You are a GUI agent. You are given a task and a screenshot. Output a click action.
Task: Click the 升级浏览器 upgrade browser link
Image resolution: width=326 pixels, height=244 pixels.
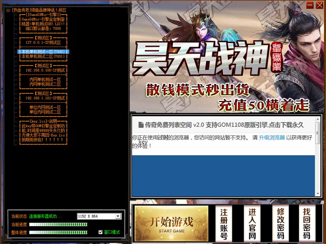[272, 138]
